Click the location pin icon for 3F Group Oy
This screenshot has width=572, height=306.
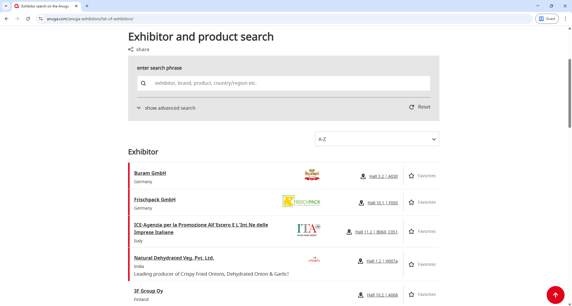pos(360,295)
